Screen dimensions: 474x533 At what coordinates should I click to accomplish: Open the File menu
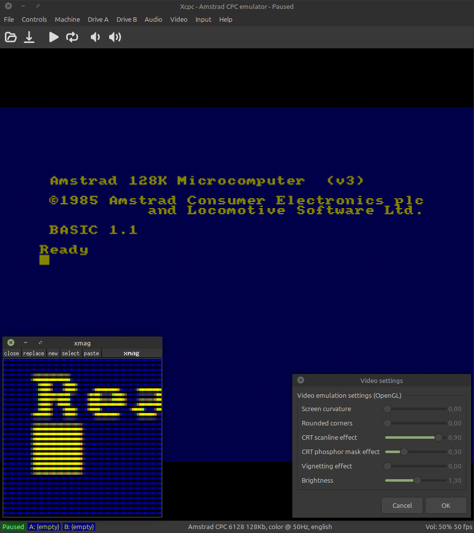tap(9, 20)
